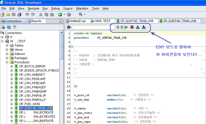Click the Refresh connections icon
Viewport: 206px width, 124px height.
tap(9, 27)
